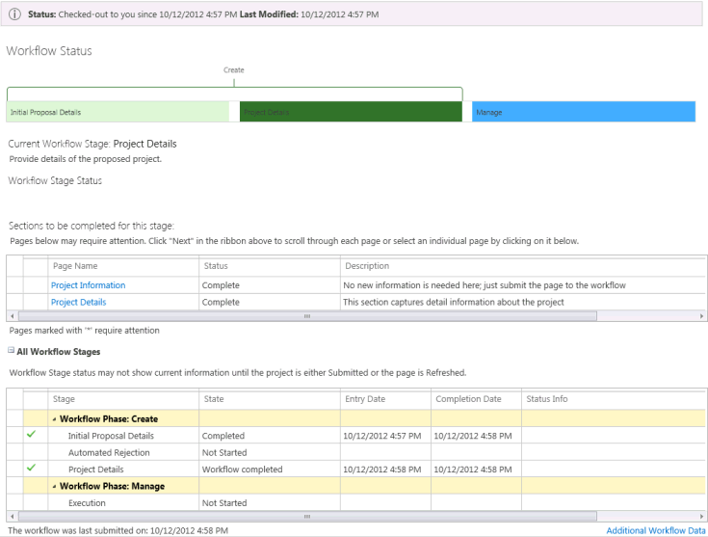Click the status info icon in banner
Screen dimensions: 708x537
[14, 14]
